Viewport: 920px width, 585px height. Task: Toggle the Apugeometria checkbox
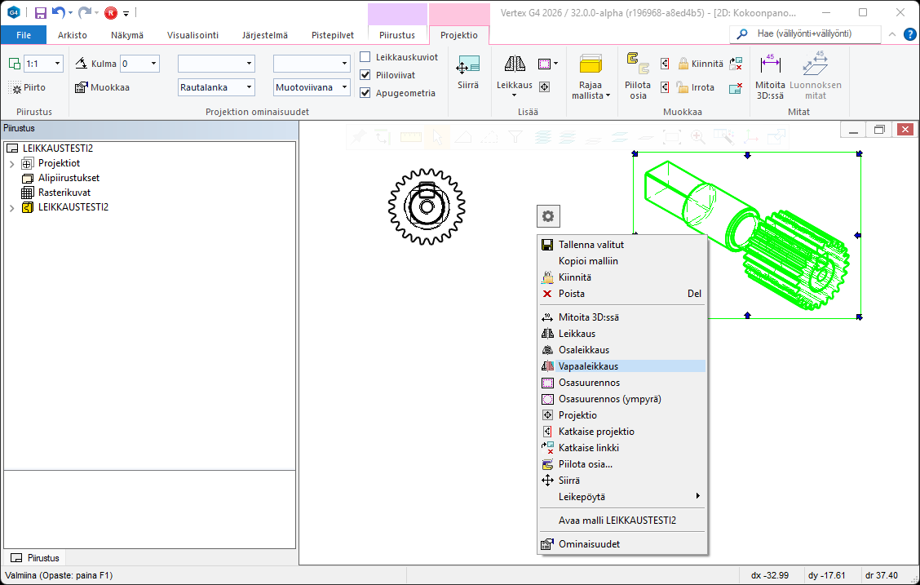[x=365, y=93]
